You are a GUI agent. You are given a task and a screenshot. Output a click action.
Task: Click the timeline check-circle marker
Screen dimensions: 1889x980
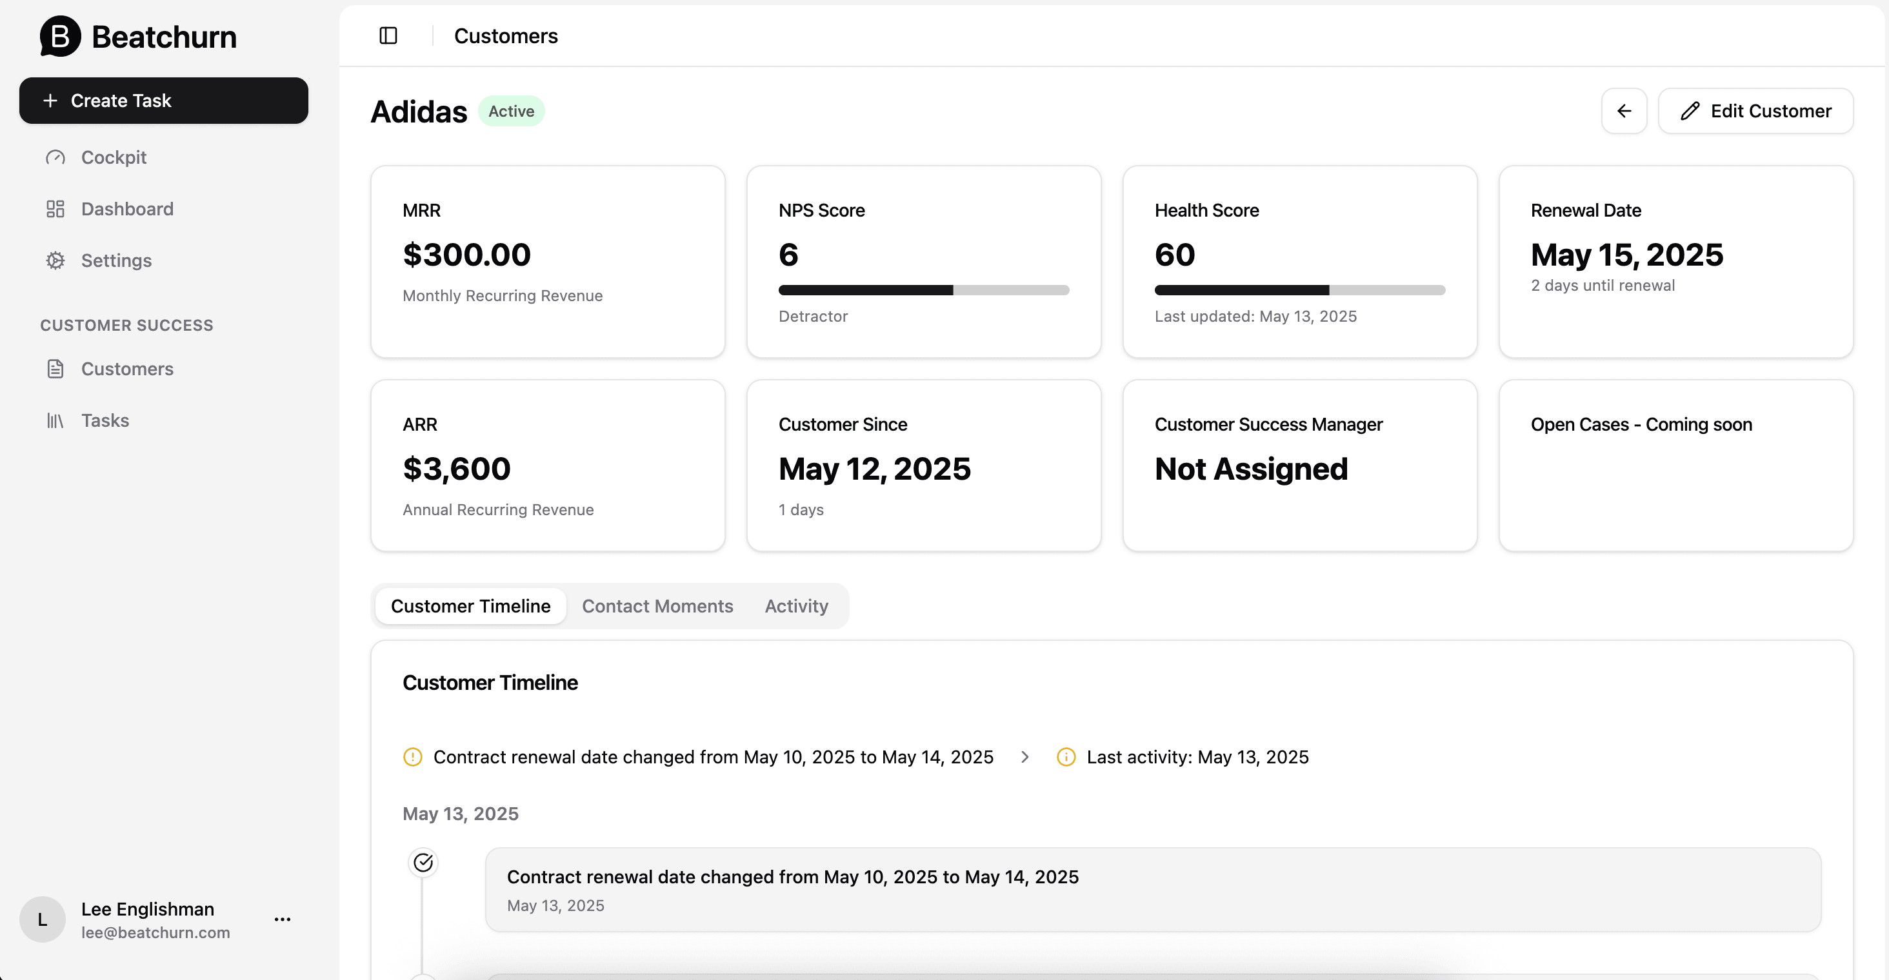(423, 863)
